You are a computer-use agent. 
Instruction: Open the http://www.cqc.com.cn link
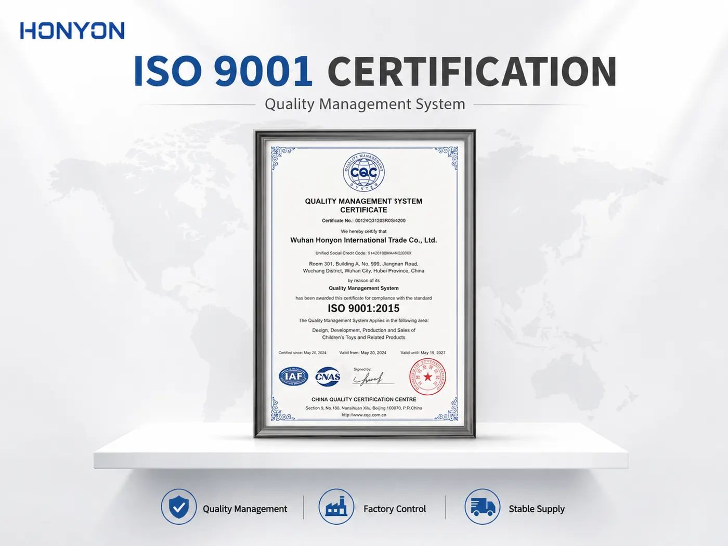(363, 415)
